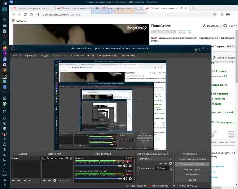The height and width of the screenshot is (189, 238).
Task: Click Остановить запись button
Action: [192, 164]
